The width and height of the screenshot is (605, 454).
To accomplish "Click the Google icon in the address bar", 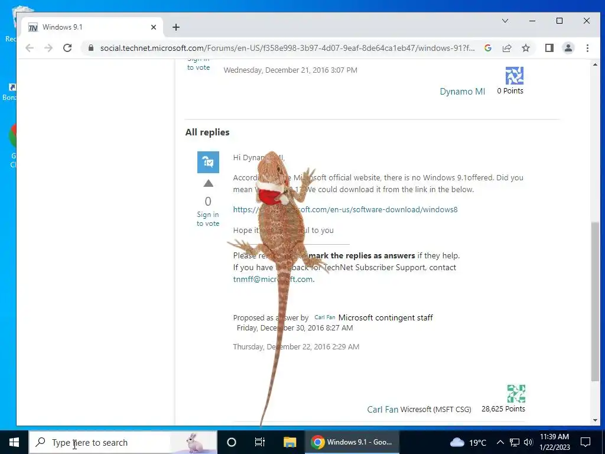I will click(x=487, y=48).
